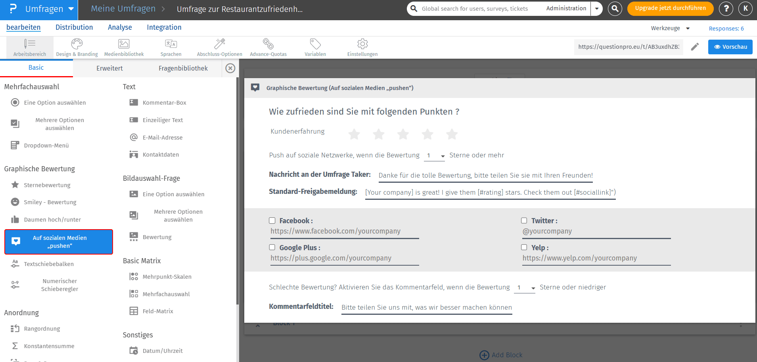The height and width of the screenshot is (362, 757).
Task: Edit the Twitter handle field
Action: (596, 232)
